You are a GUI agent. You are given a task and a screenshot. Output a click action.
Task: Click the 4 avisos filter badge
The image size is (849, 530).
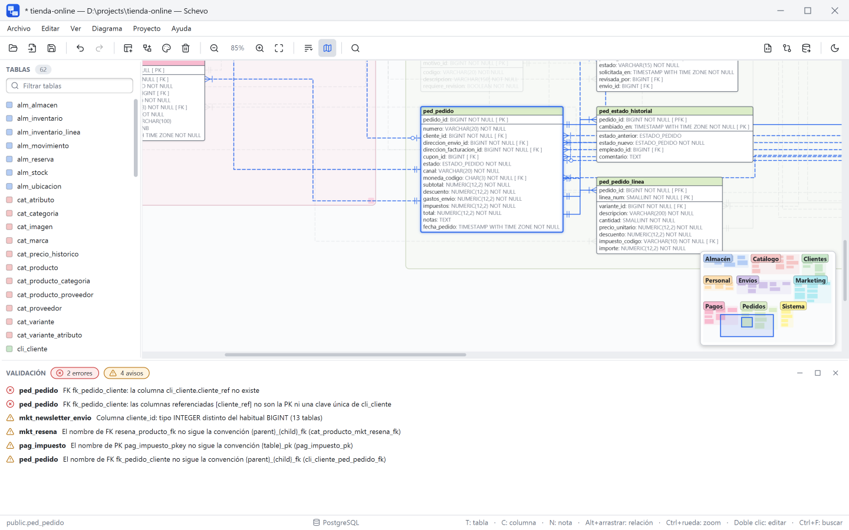pyautogui.click(x=127, y=373)
